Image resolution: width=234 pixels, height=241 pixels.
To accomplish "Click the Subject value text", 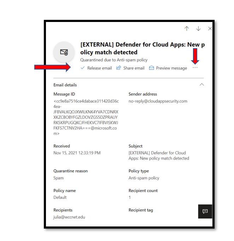I will tap(159, 156).
